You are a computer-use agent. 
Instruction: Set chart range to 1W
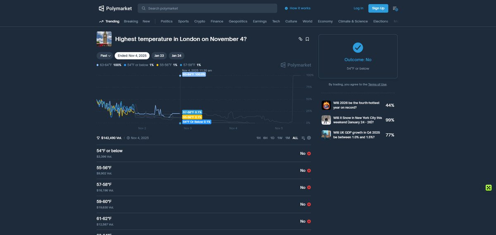(280, 138)
